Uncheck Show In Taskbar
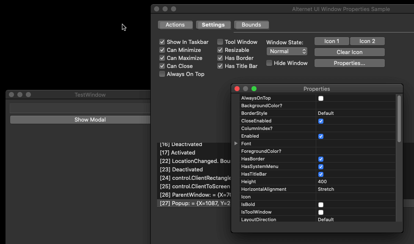This screenshot has height=244, width=414. click(162, 42)
